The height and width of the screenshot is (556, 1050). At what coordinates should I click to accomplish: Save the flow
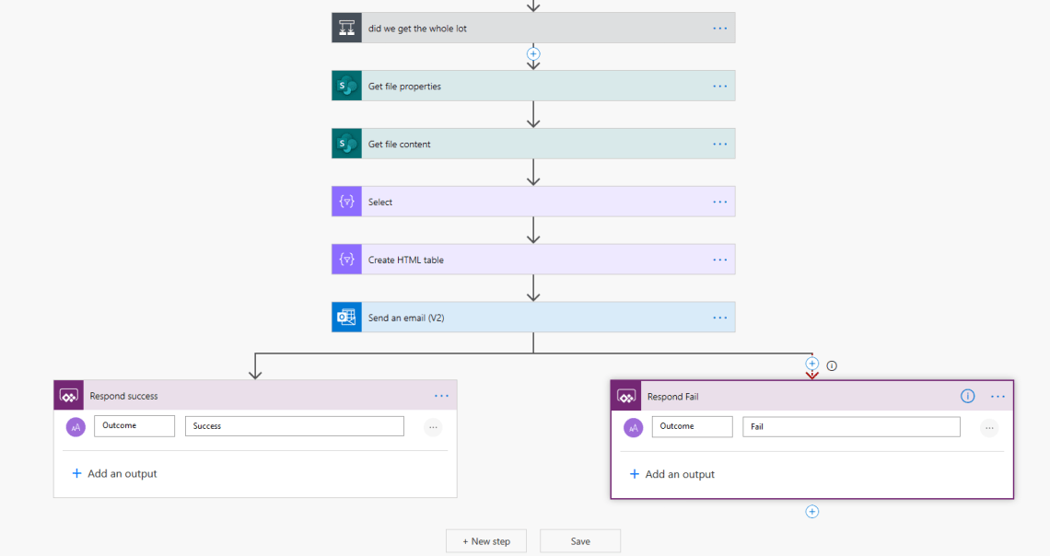pos(579,541)
